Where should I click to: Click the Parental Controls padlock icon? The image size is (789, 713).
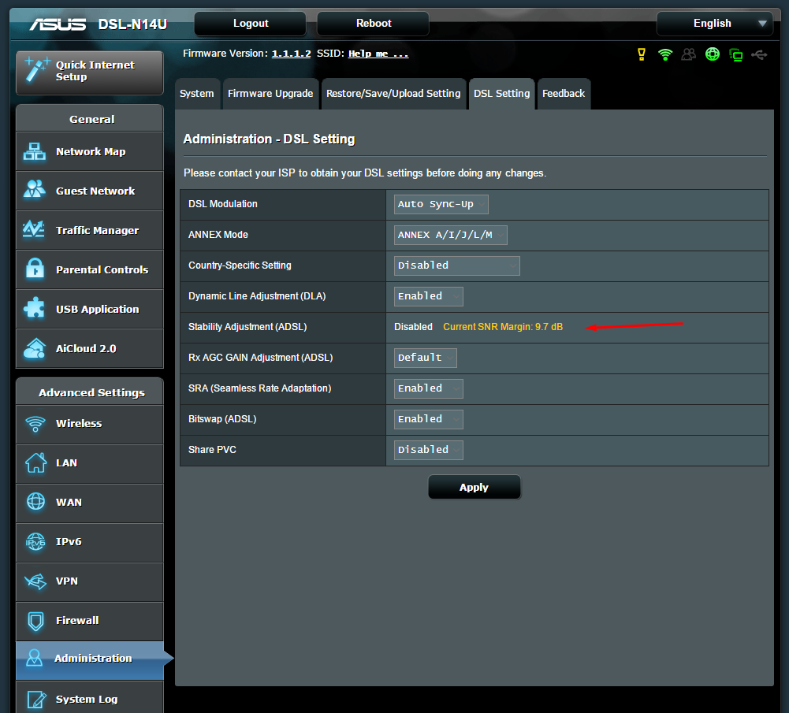(x=35, y=269)
